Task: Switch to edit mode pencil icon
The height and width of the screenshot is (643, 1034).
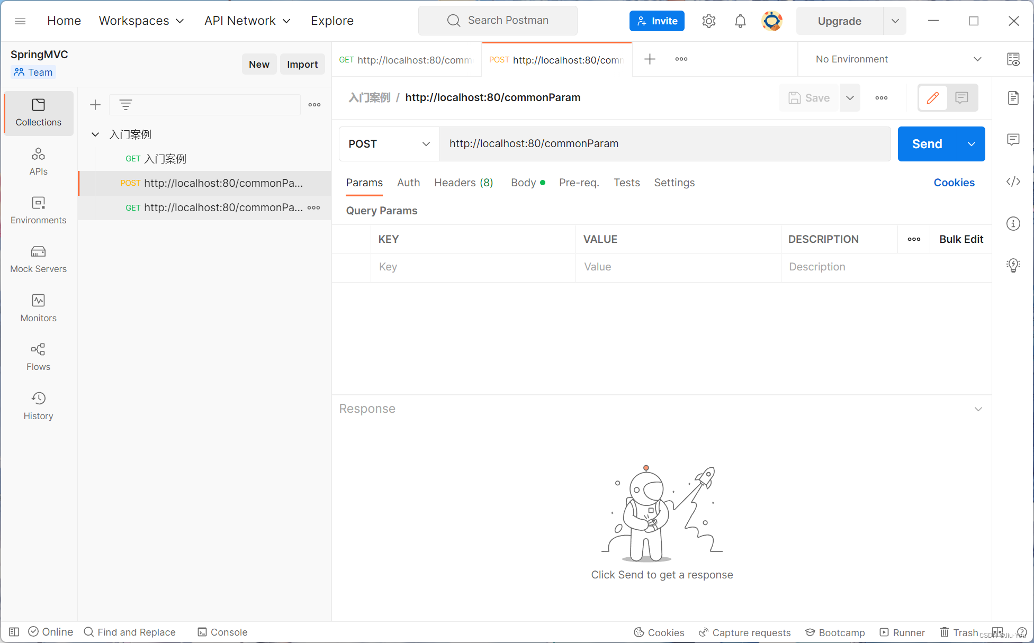Action: (933, 97)
